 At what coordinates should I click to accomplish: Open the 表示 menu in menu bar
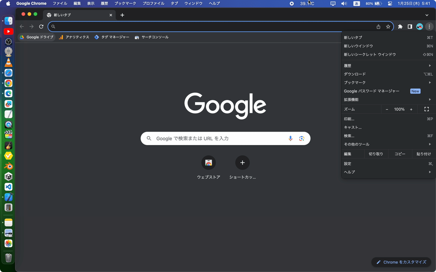(91, 3)
